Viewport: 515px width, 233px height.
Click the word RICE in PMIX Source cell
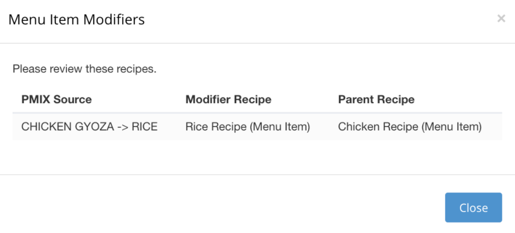pyautogui.click(x=145, y=127)
